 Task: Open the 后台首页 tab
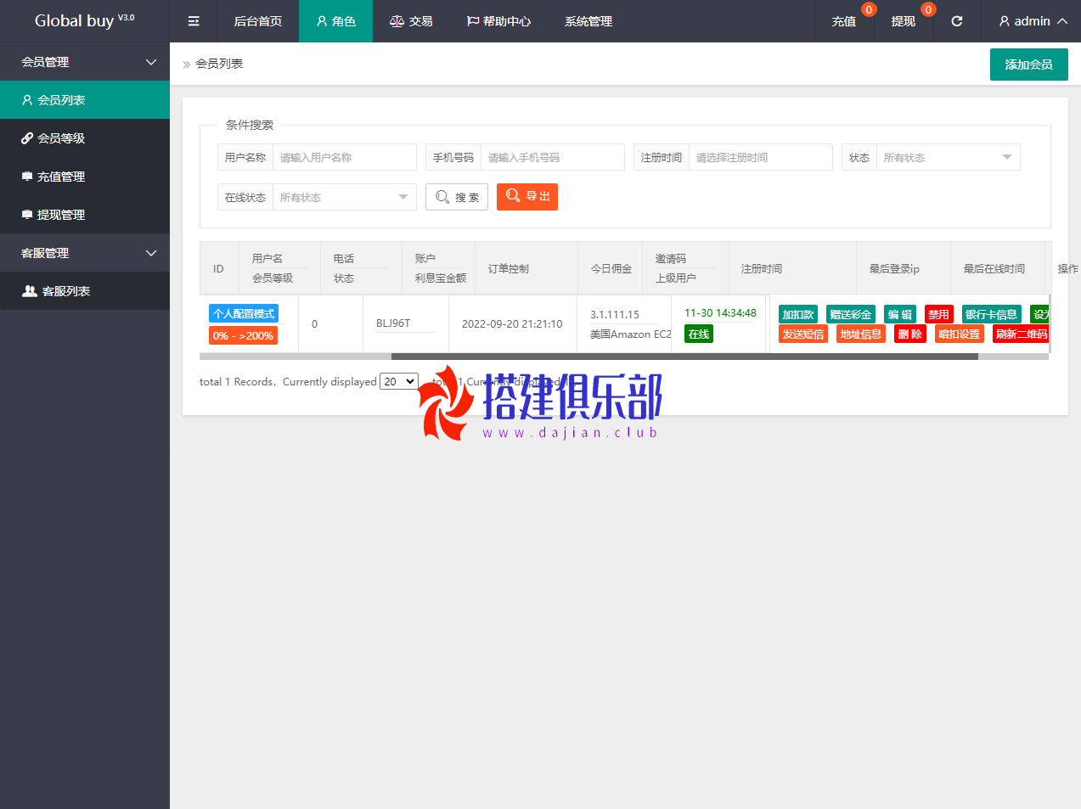click(x=258, y=21)
